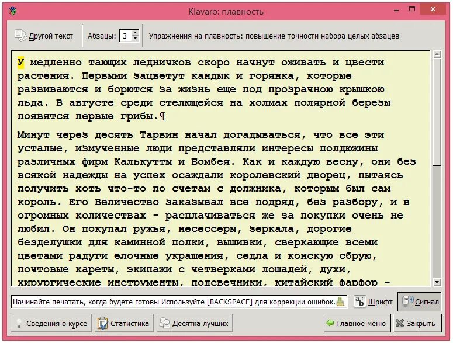The image size is (453, 343).
Task: Click the pilcrow mark after грибы.
Action: pyautogui.click(x=162, y=116)
